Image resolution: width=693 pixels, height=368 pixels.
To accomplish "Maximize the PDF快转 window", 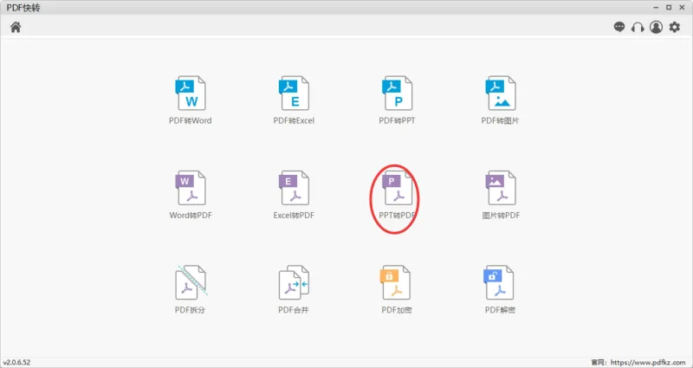I will point(669,7).
